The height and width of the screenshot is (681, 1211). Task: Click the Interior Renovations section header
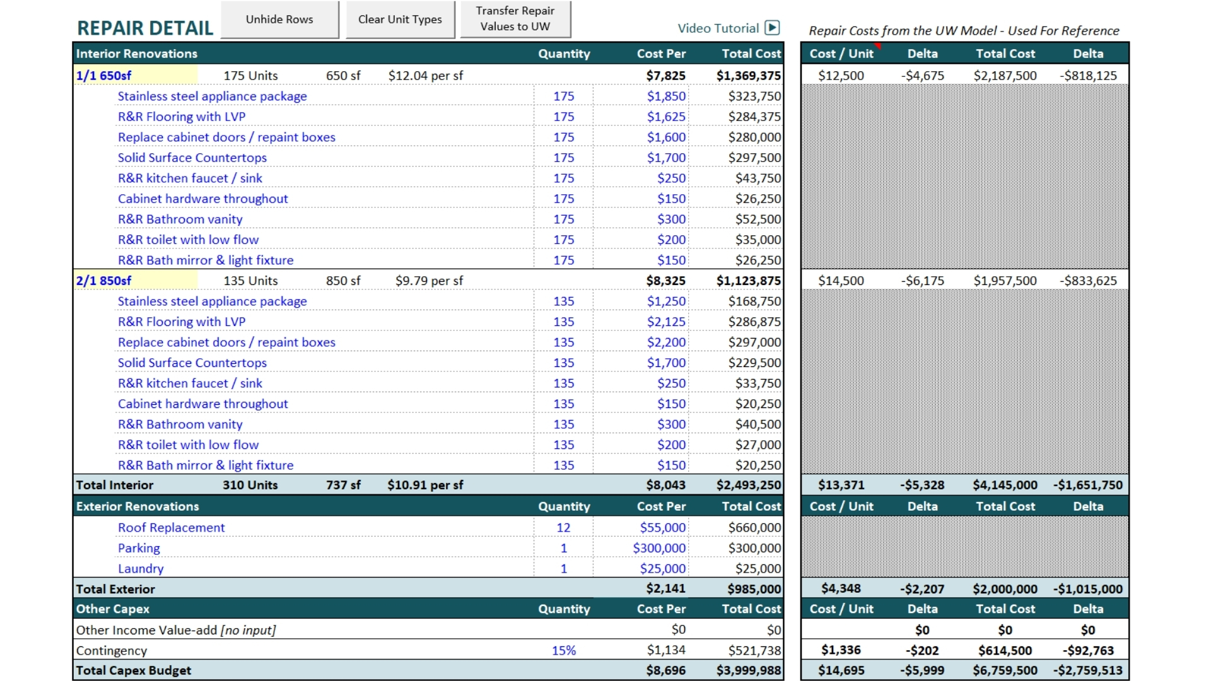[137, 54]
